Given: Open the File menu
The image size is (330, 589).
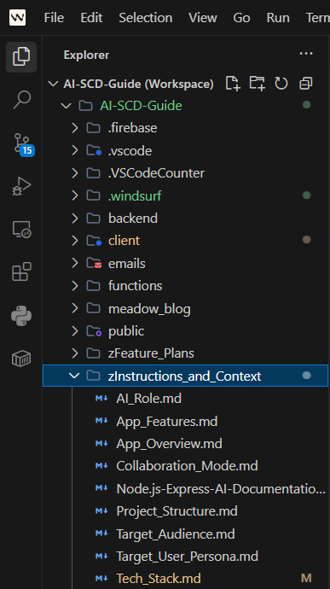Looking at the screenshot, I should (x=54, y=18).
